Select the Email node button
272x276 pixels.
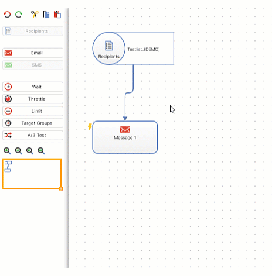tap(33, 53)
